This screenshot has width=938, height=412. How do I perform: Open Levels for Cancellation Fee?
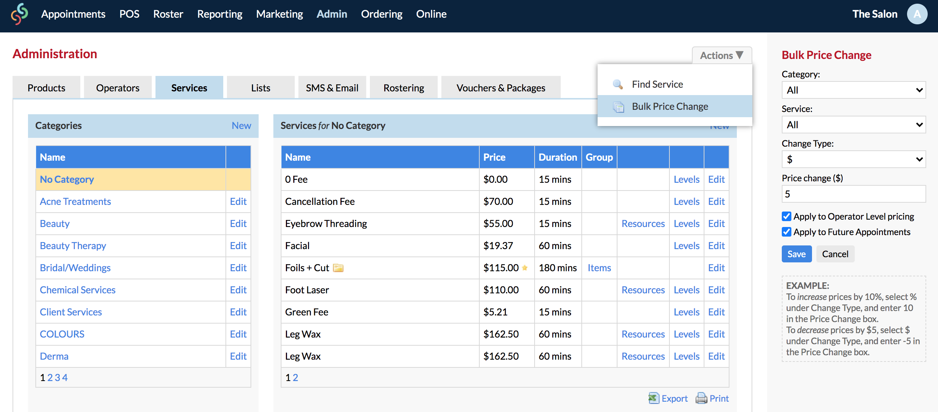(x=686, y=202)
